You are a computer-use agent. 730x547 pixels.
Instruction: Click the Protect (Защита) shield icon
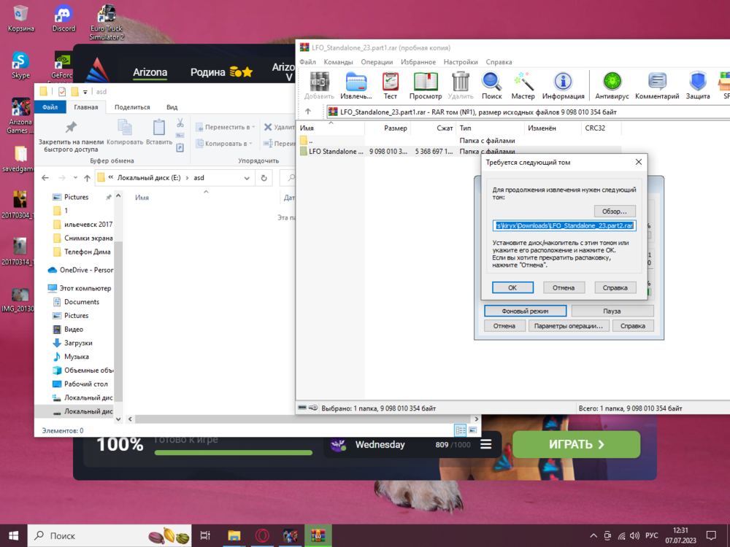(x=698, y=82)
